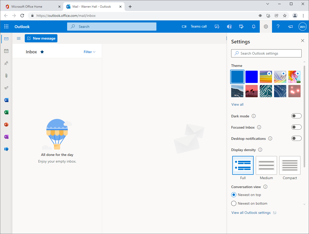The image size is (309, 234).
Task: Enable Desktop notifications toggle
Action: (x=296, y=139)
